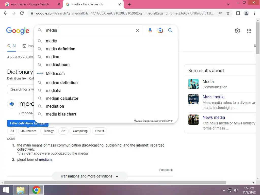Open Google settings gear icon
This screenshot has height=195, width=260.
click(237, 31)
